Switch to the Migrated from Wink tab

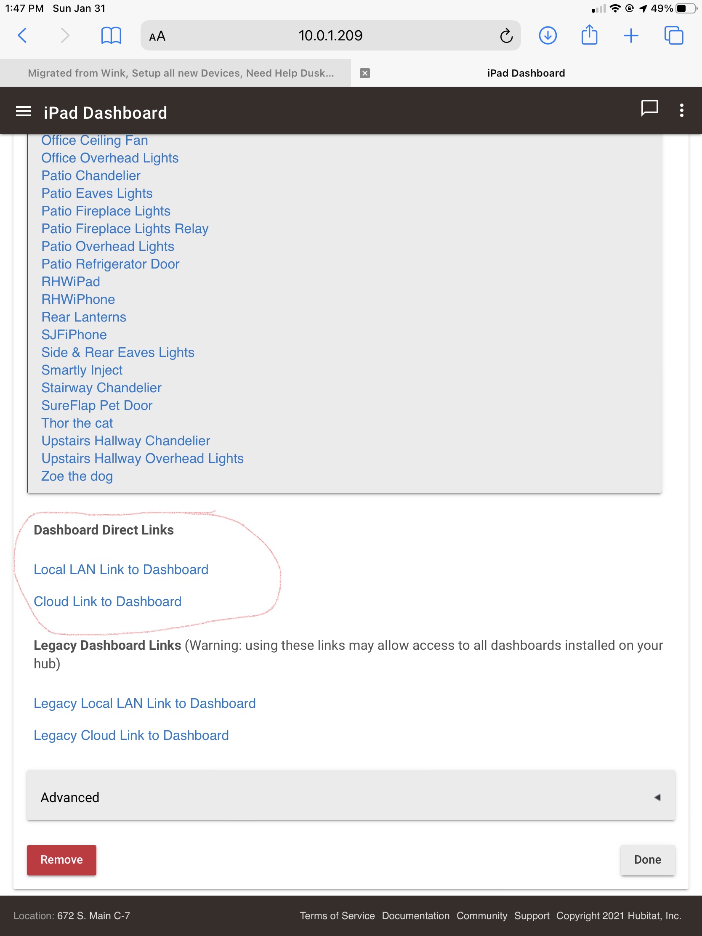coord(181,73)
